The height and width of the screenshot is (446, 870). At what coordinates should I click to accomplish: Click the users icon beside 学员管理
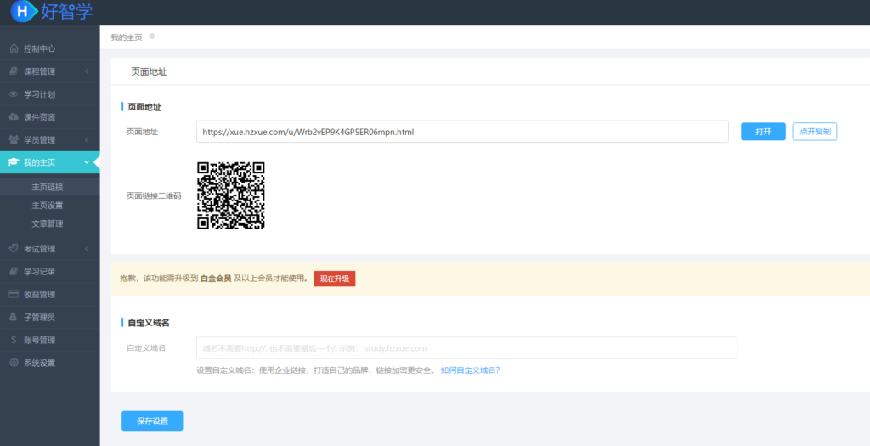pos(14,140)
